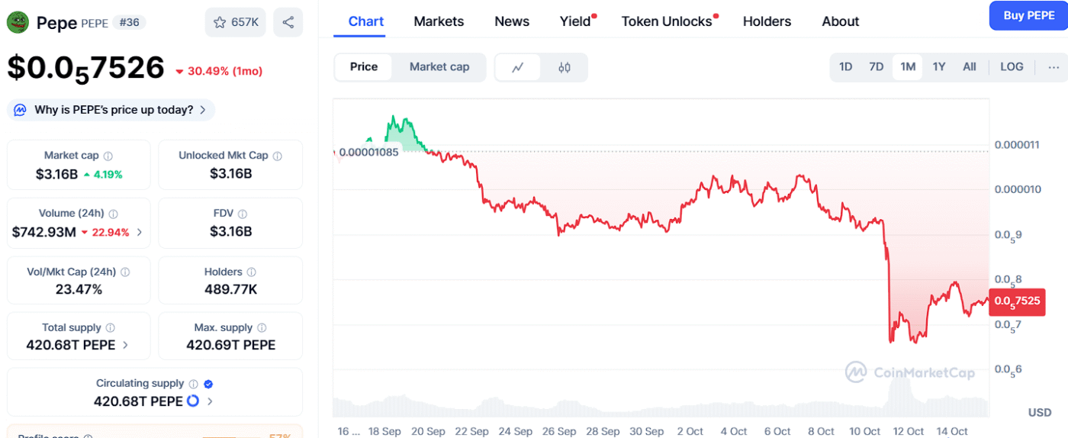
Task: Click the Holders info icon
Action: (252, 272)
